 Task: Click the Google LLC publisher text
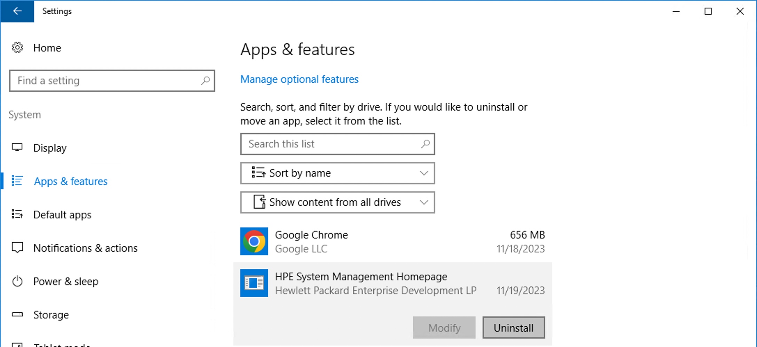[301, 249]
